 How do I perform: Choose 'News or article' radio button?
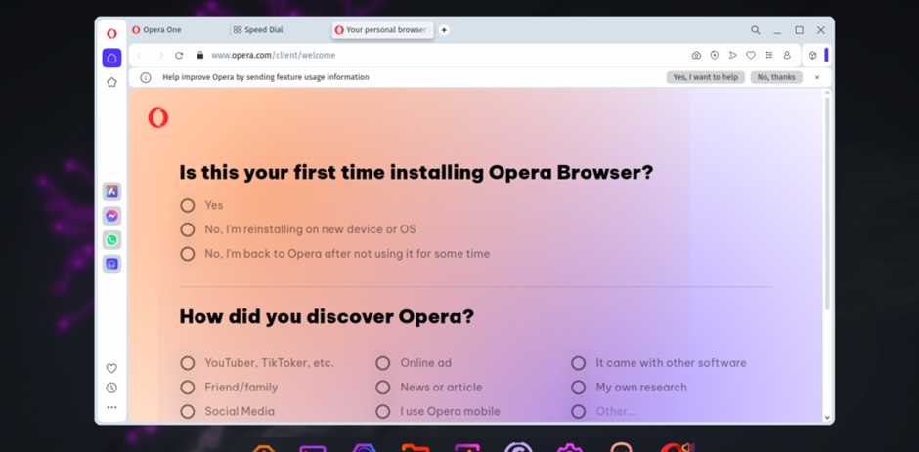(382, 387)
